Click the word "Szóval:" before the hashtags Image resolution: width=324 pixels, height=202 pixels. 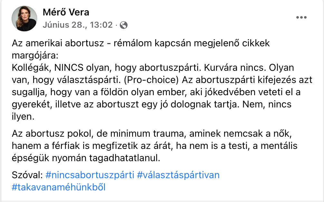[27, 175]
